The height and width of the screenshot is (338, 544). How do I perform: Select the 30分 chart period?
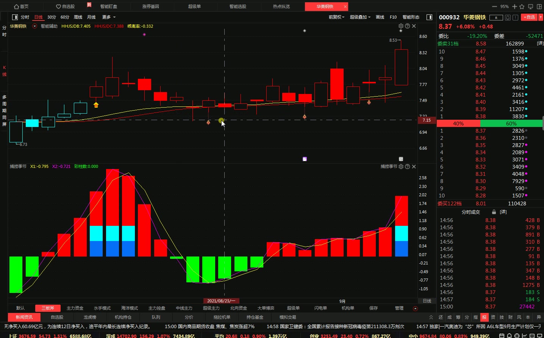52,17
